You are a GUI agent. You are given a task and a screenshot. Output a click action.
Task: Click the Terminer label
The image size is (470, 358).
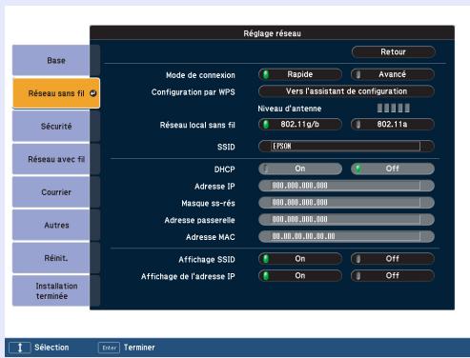(139, 348)
